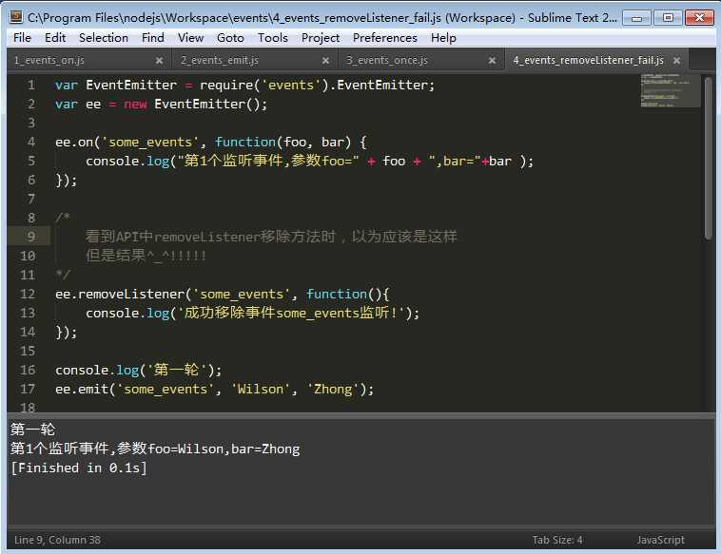The height and width of the screenshot is (554, 721).
Task: Close the 1_events_on.js tab
Action: [159, 60]
